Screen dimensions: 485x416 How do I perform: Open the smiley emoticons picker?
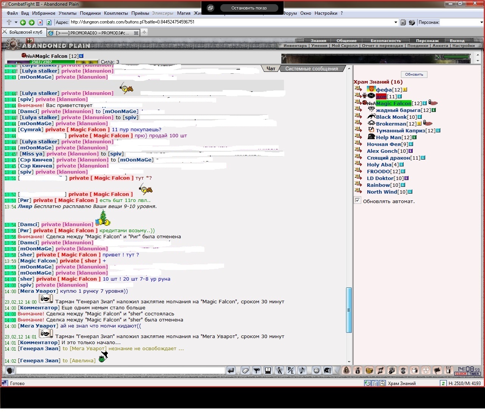pyautogui.click(x=317, y=371)
